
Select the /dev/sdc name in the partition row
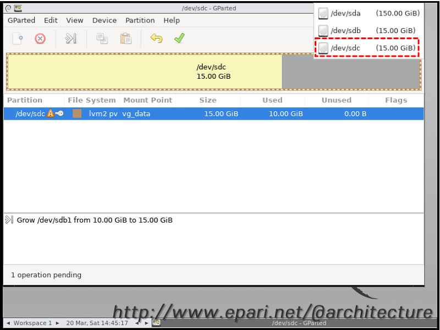(30, 113)
